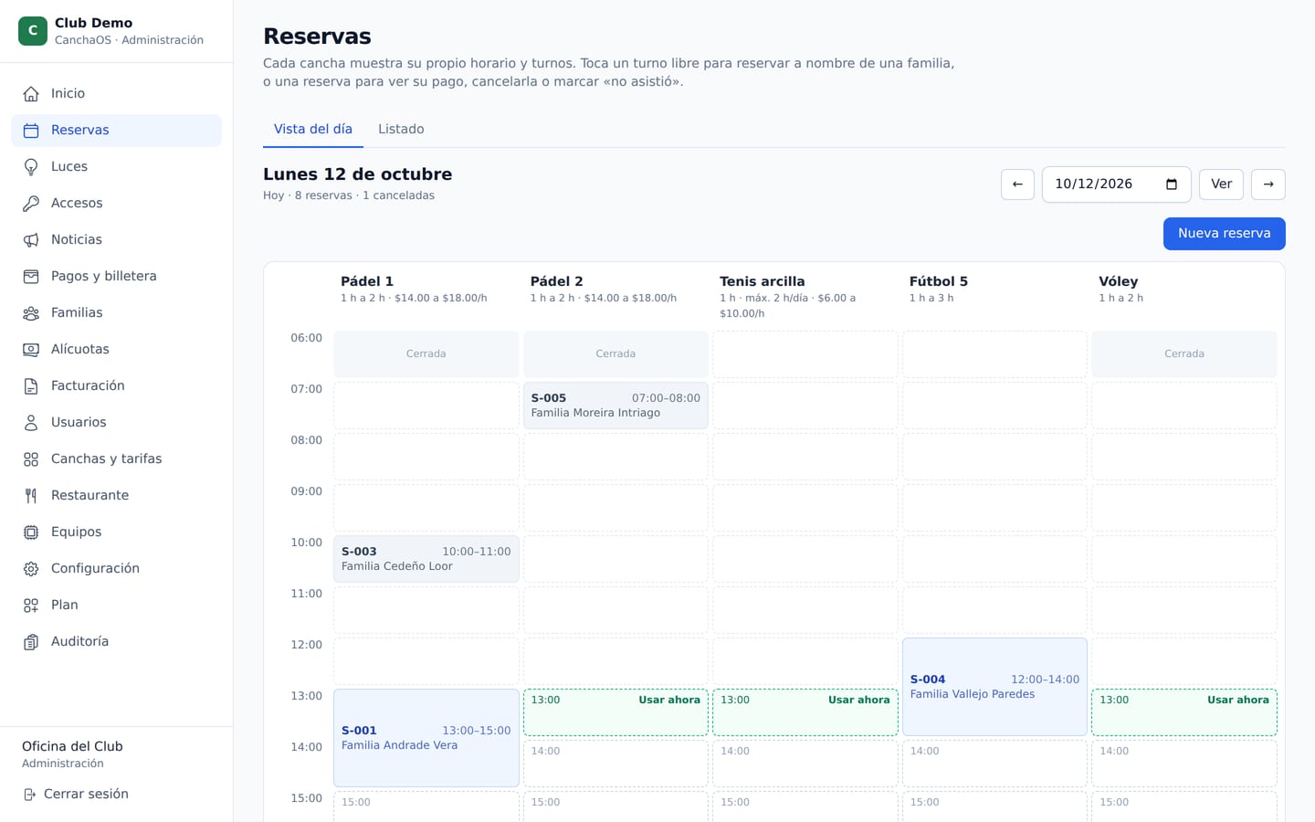Click the Pagos y billetera wallet icon
The width and height of the screenshot is (1315, 822).
[31, 276]
